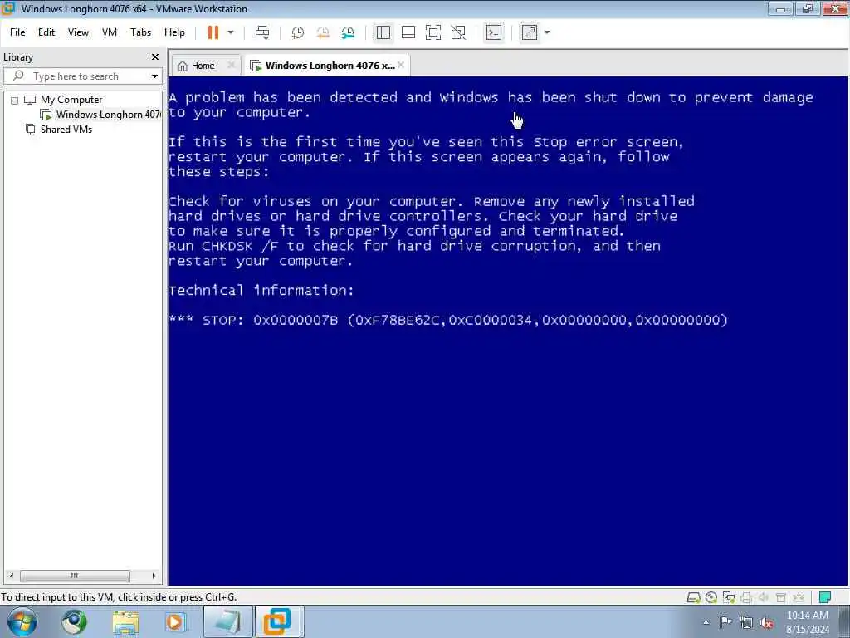Open the File menu
Viewport: 850px width, 638px height.
pyautogui.click(x=17, y=32)
